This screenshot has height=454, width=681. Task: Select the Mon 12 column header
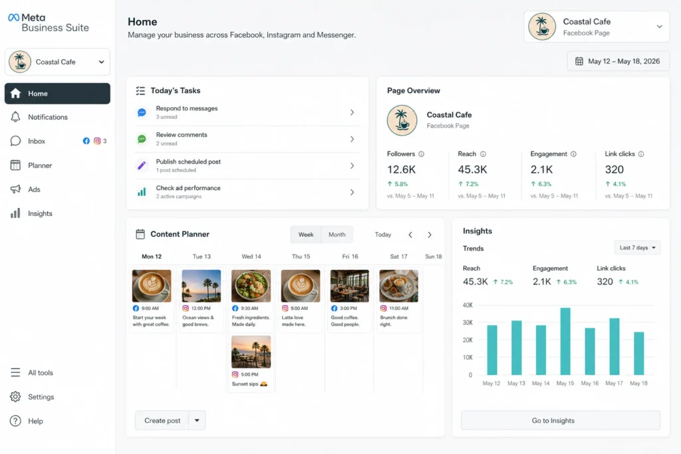pos(152,257)
